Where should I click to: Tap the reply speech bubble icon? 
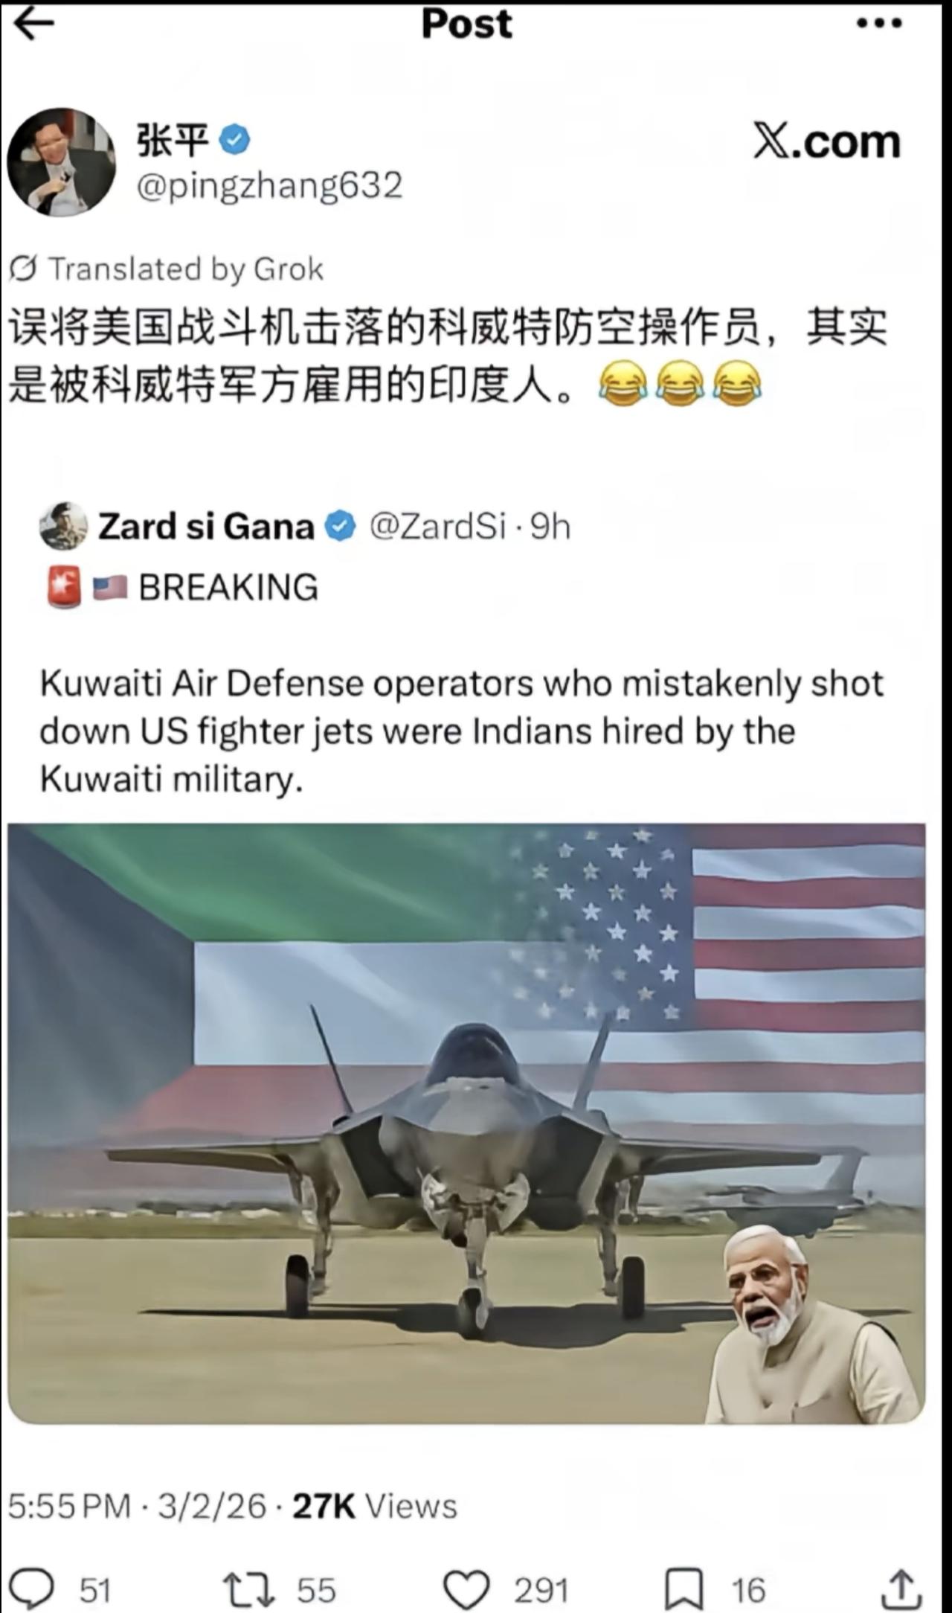pos(31,1588)
